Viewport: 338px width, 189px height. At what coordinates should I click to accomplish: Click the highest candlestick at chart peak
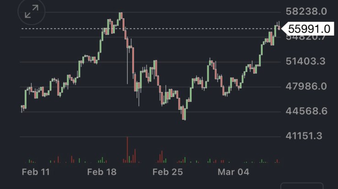click(x=121, y=16)
